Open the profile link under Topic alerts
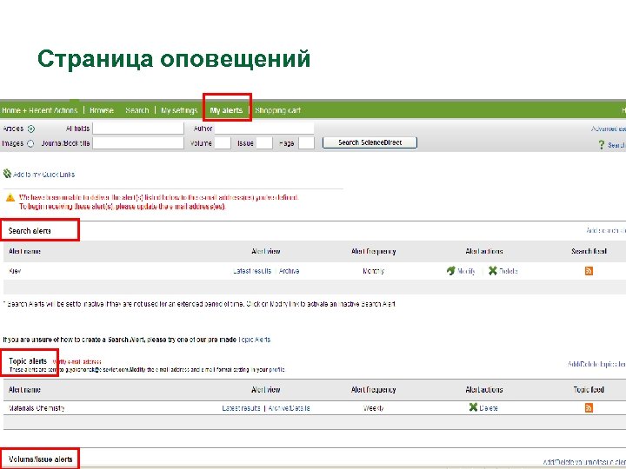 tap(276, 370)
